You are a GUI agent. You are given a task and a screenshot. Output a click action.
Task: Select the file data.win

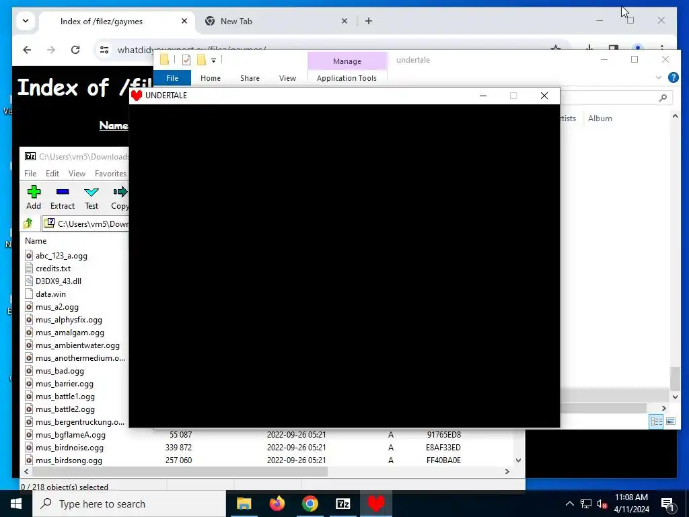50,294
